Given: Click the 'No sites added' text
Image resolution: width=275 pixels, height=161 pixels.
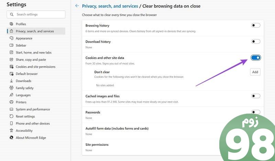Looking at the screenshot, I should point(105,85).
